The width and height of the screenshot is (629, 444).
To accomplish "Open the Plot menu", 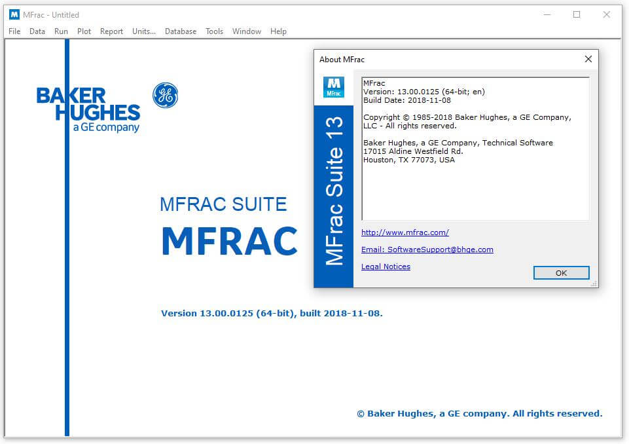I will click(x=84, y=31).
